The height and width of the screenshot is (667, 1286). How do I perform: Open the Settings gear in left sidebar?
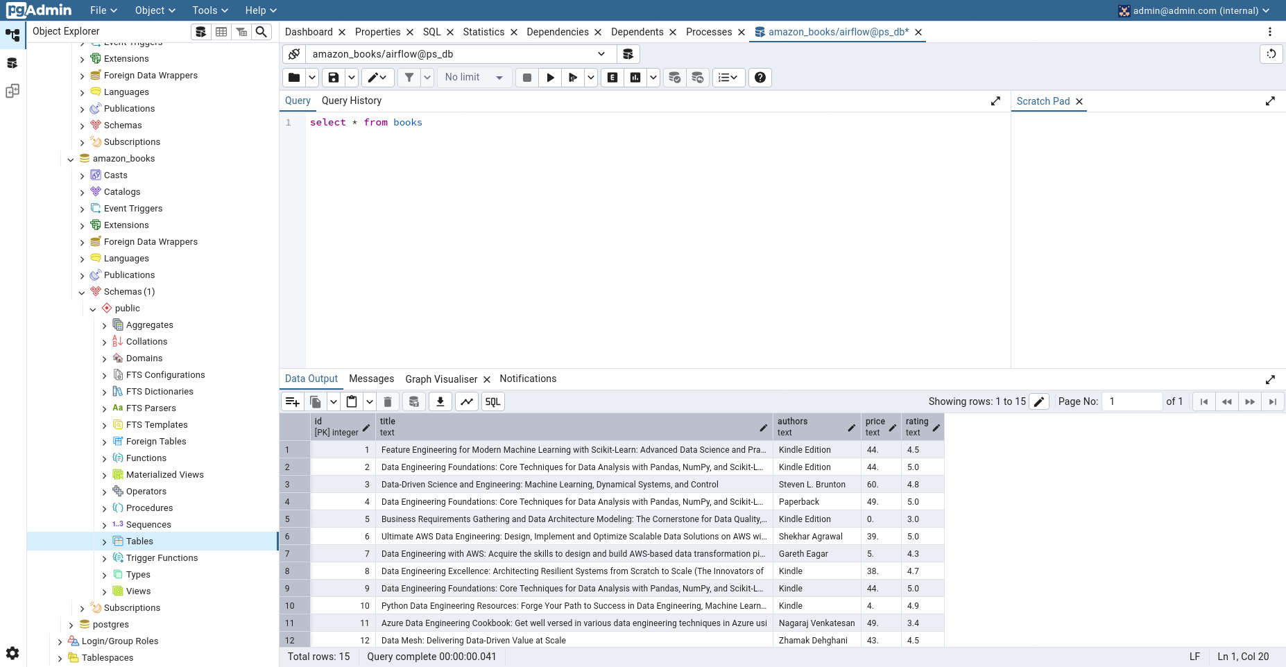tap(12, 653)
